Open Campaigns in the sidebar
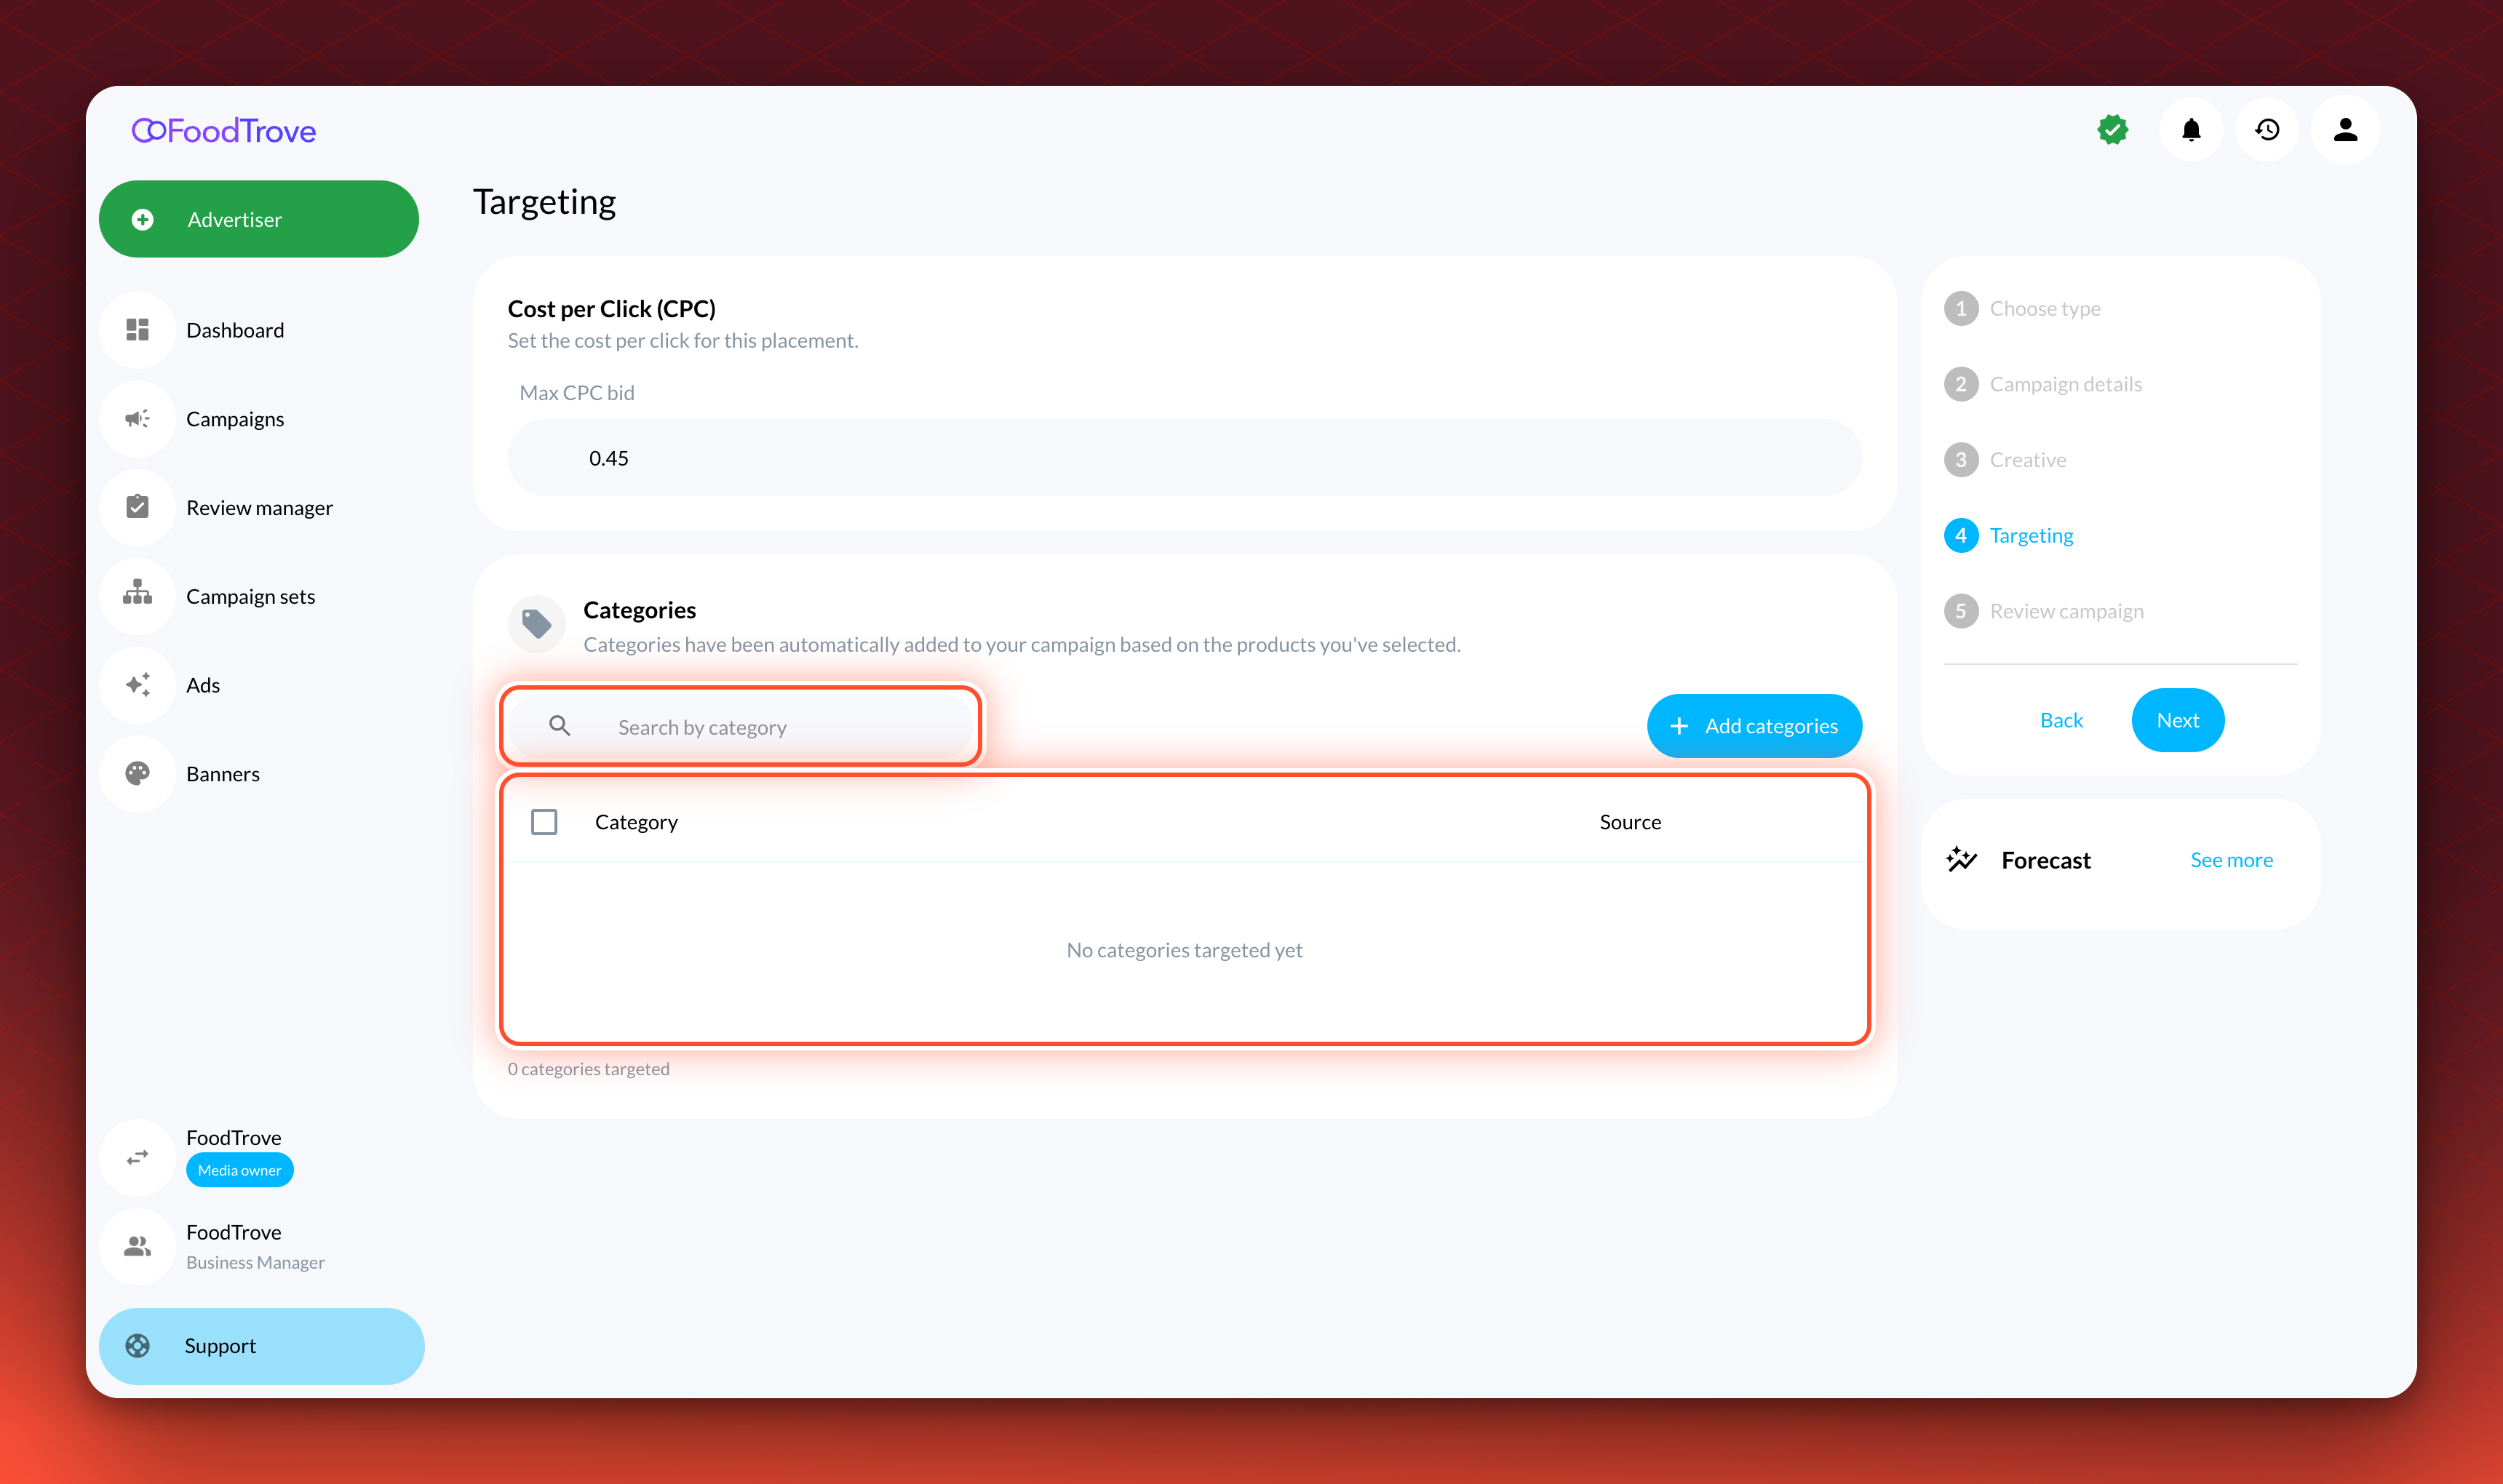 tap(236, 419)
